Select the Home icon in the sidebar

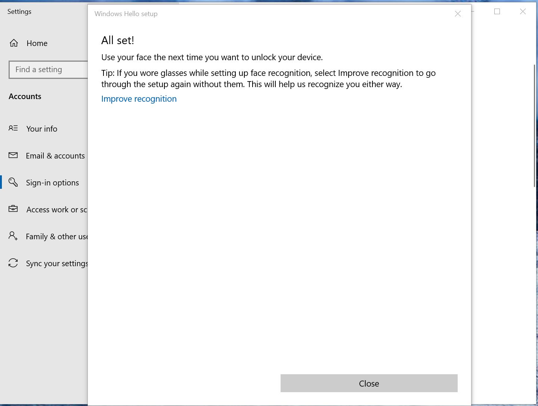(13, 43)
